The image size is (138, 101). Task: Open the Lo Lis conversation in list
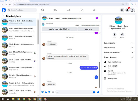coord(18,92)
